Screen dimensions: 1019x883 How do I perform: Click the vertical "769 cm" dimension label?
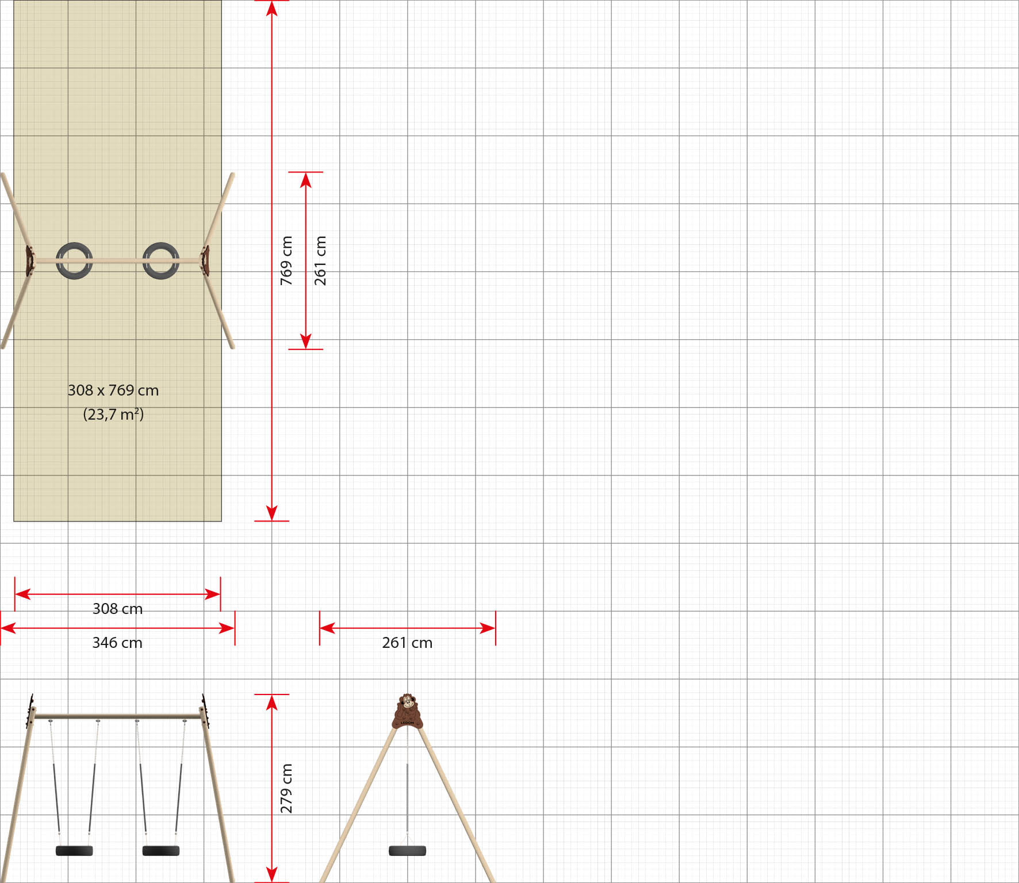286,260
